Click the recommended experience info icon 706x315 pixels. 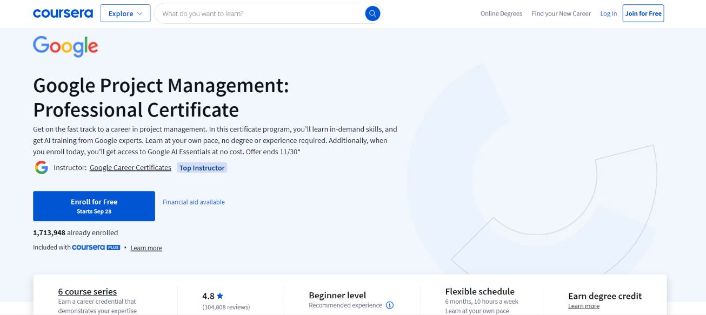click(390, 305)
